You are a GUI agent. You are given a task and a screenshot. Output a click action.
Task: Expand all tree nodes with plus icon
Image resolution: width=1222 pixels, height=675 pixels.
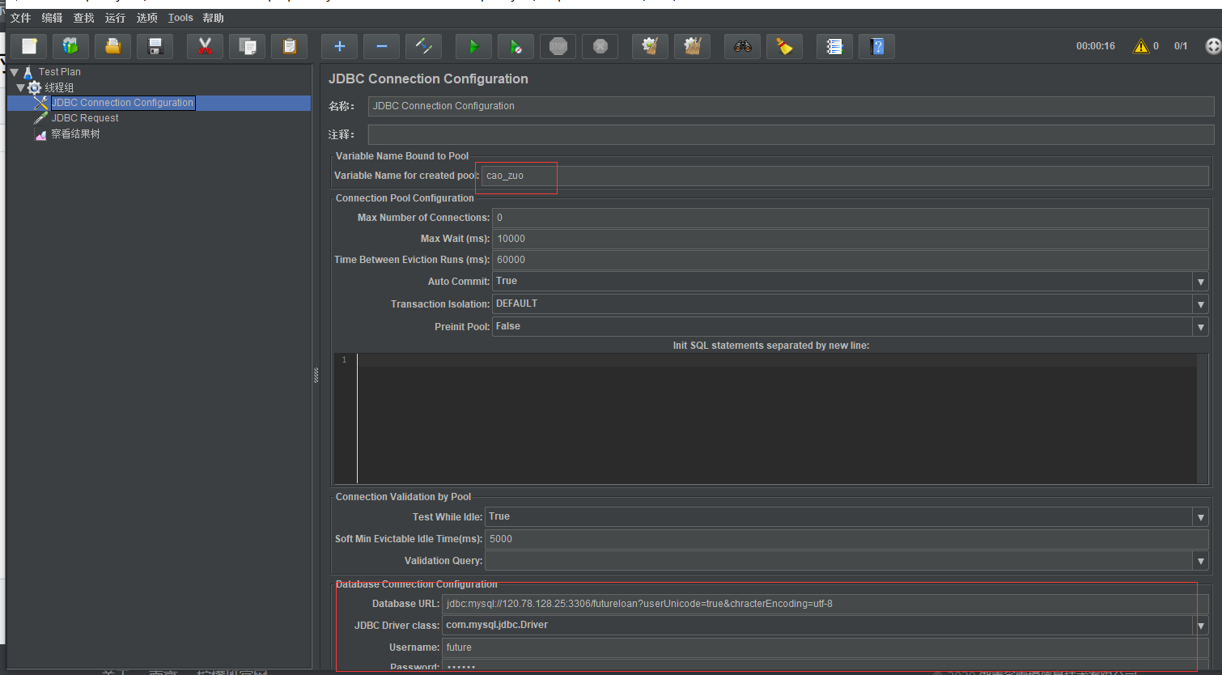[x=340, y=46]
